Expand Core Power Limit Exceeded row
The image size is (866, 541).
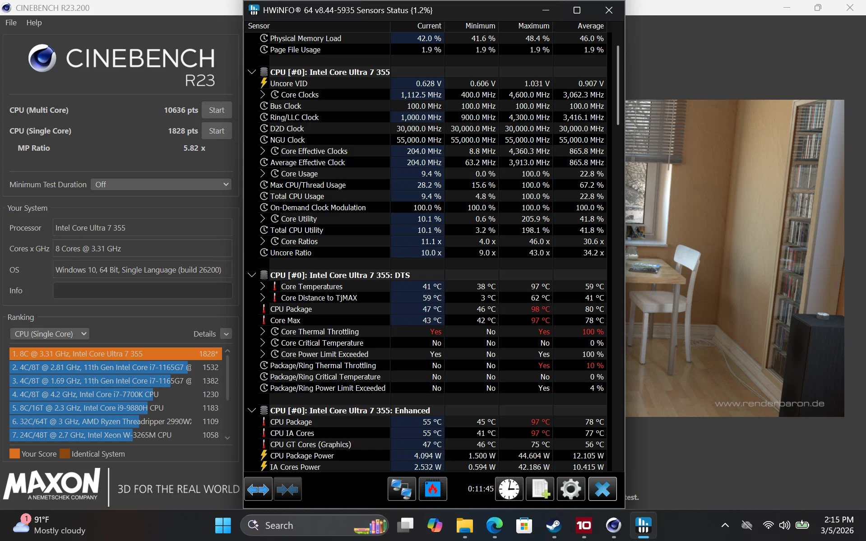(x=263, y=354)
